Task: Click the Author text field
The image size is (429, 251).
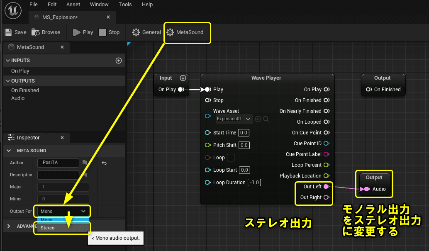Action: click(58, 163)
